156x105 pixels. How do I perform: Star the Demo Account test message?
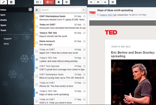(84, 41)
